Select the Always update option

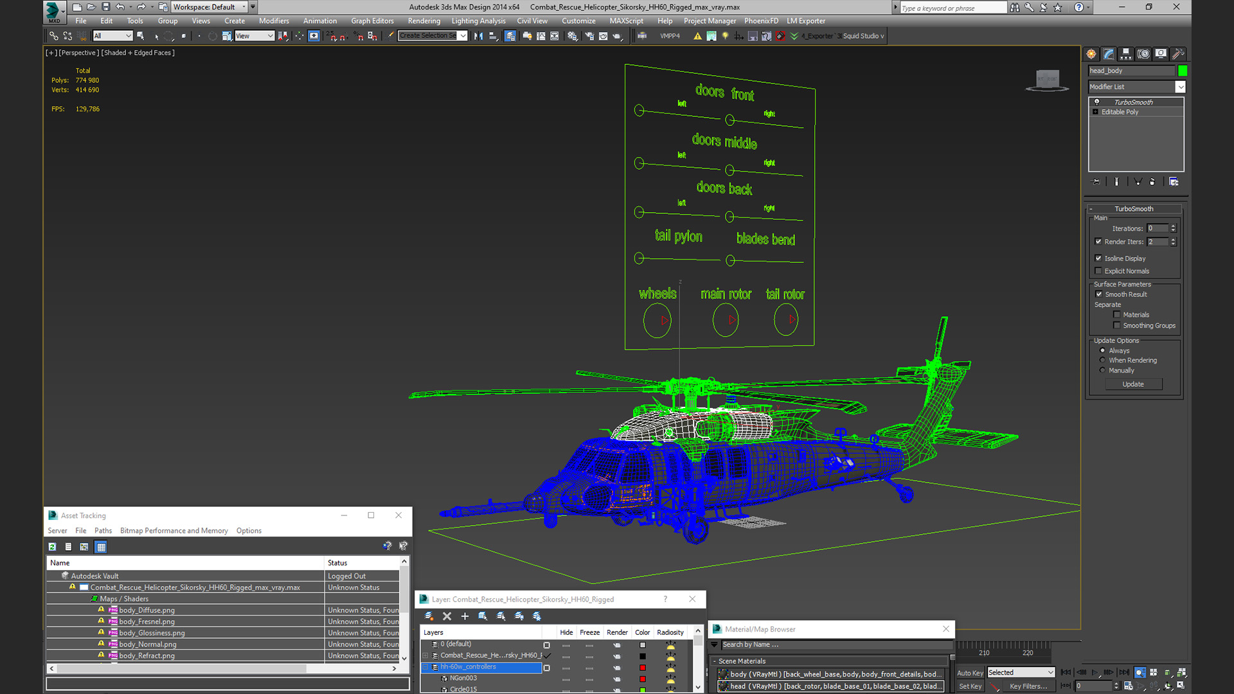(1103, 351)
